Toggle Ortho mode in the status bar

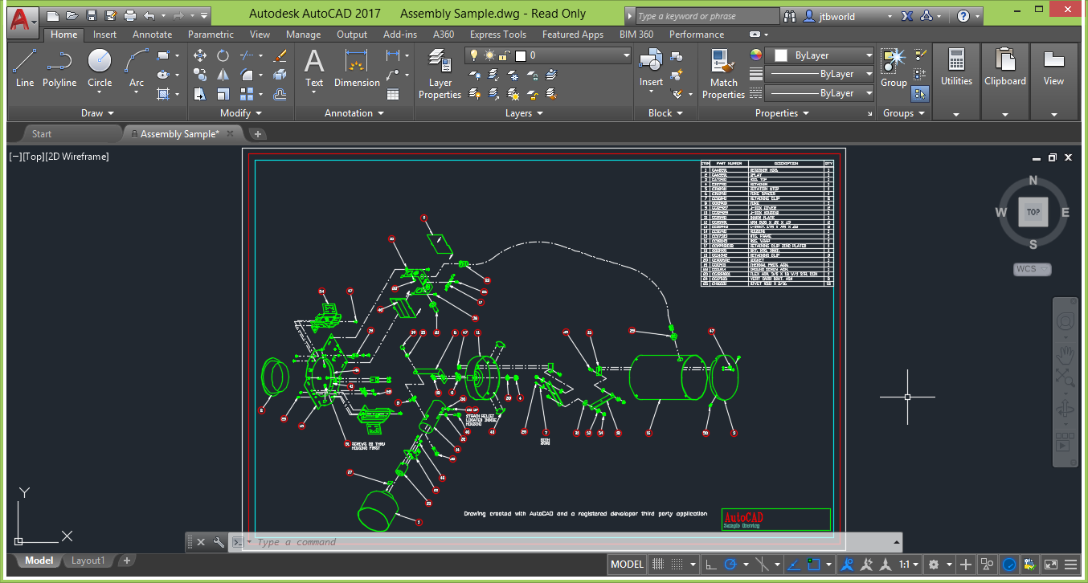[x=710, y=564]
